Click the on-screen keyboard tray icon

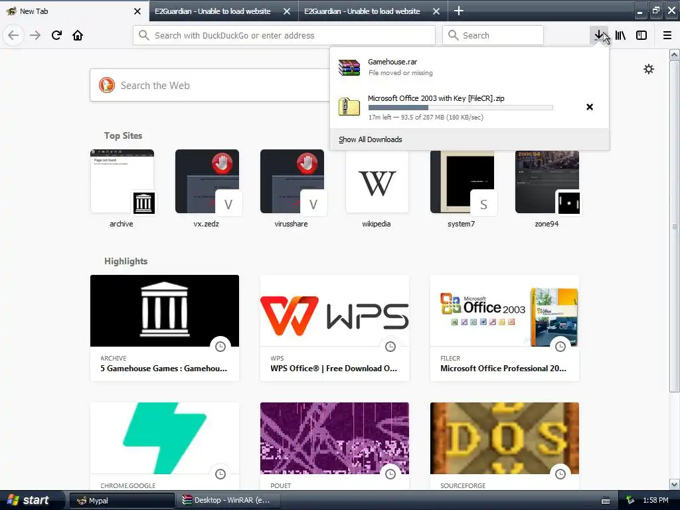click(x=606, y=501)
